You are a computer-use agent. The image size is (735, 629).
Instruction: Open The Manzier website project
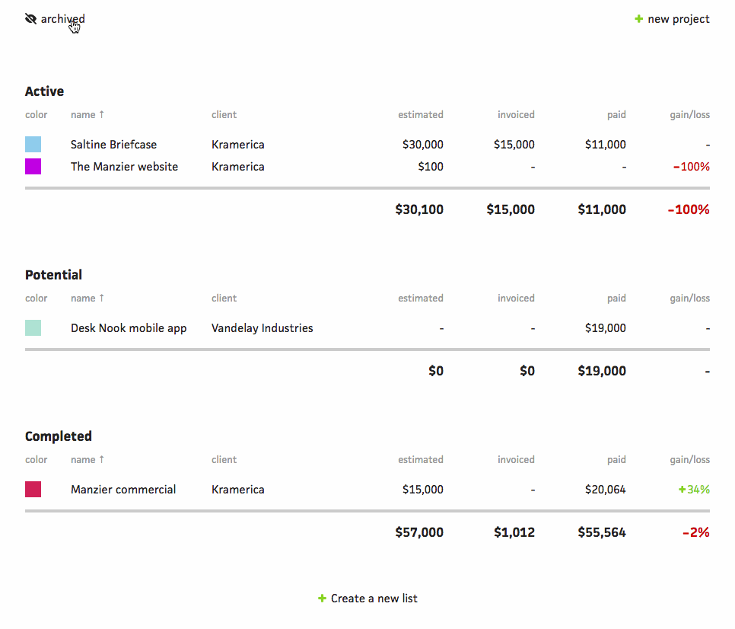(x=124, y=167)
